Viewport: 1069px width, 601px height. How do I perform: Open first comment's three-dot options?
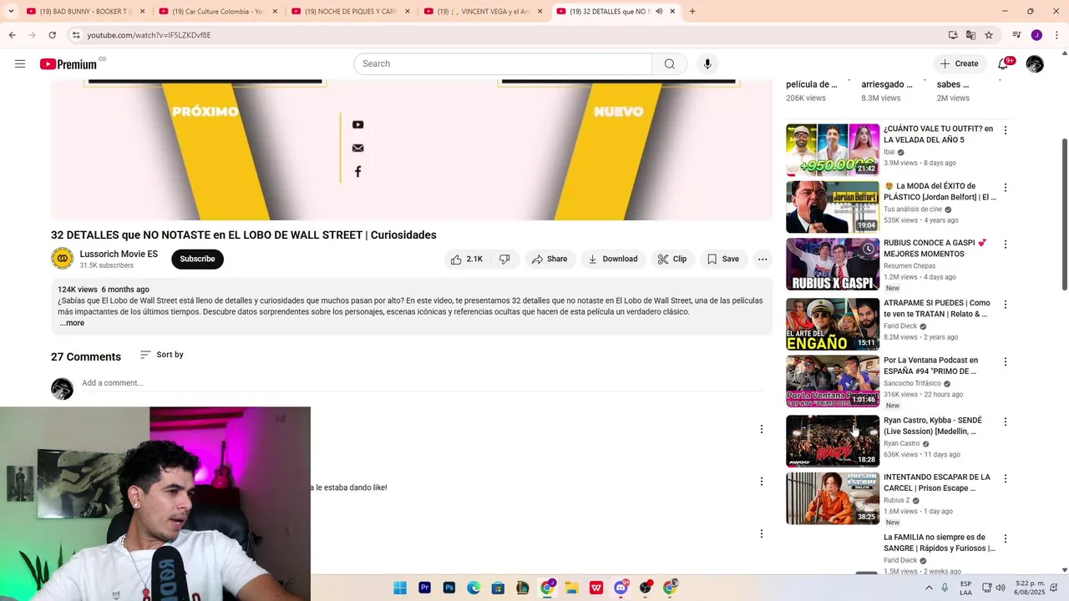tap(761, 429)
